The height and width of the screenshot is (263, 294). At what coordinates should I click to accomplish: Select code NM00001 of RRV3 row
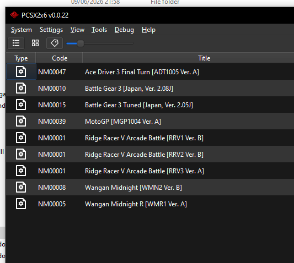52,171
